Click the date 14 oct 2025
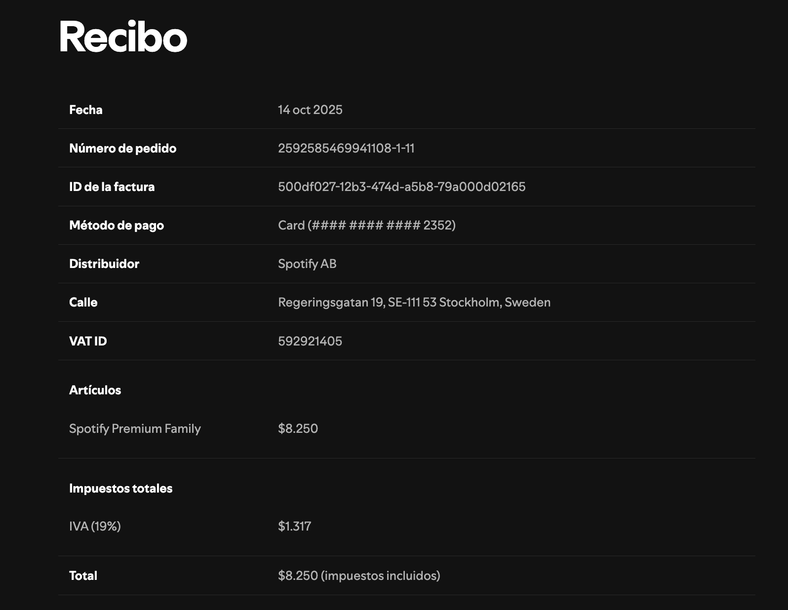788x610 pixels. point(310,110)
